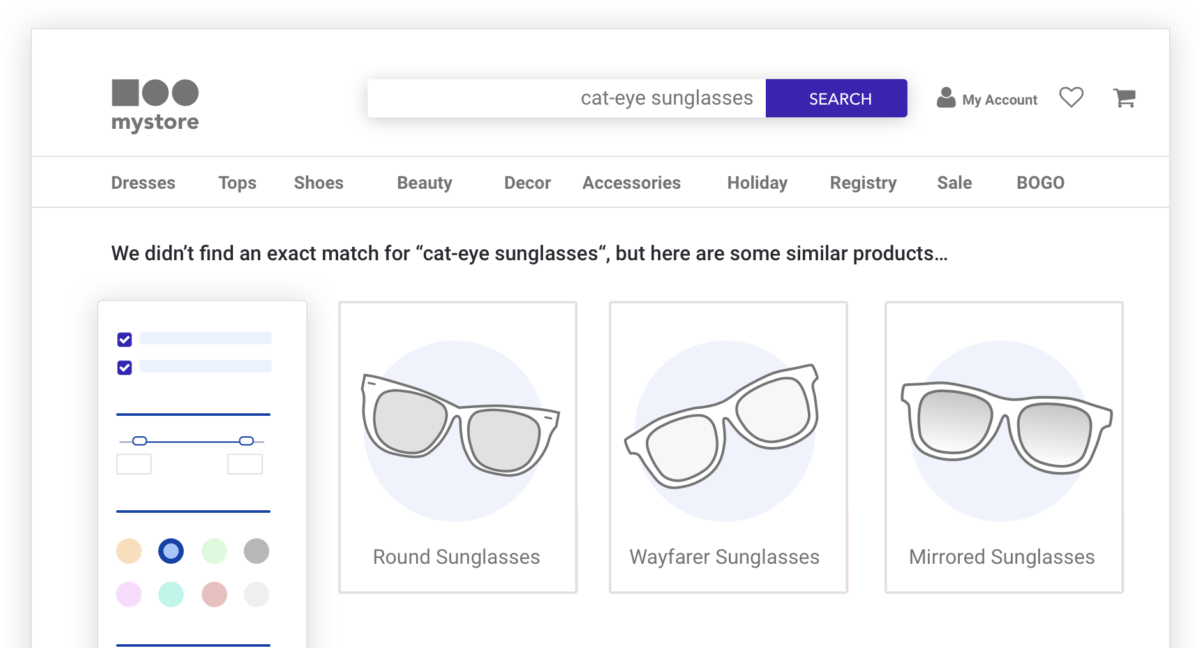Click the My Account user icon
1201x648 pixels.
click(x=946, y=98)
